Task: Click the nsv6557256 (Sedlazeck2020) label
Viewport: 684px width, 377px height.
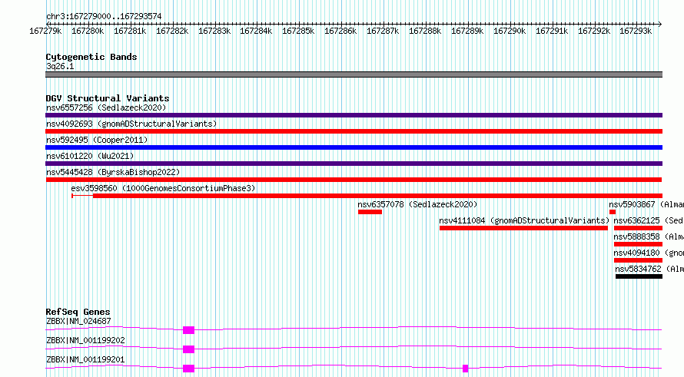Action: pyautogui.click(x=106, y=107)
